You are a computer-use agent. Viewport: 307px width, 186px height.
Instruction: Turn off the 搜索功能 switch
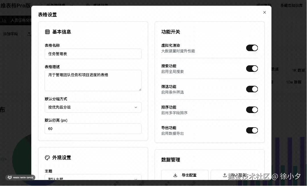point(252,68)
